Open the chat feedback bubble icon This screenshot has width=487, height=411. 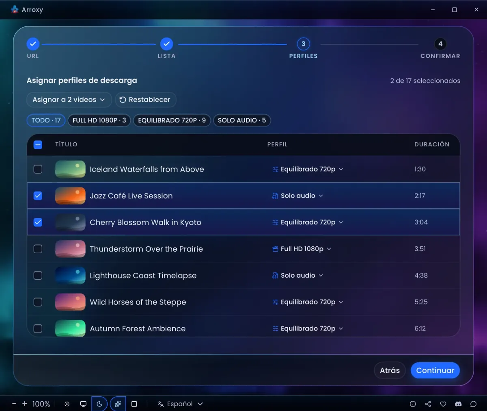point(473,404)
